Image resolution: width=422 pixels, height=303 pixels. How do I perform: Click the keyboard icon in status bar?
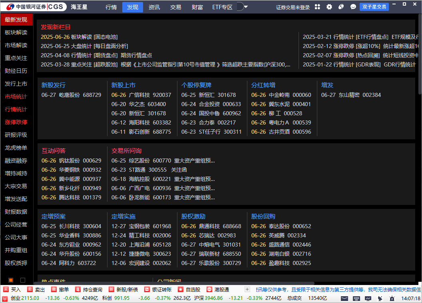(356, 298)
